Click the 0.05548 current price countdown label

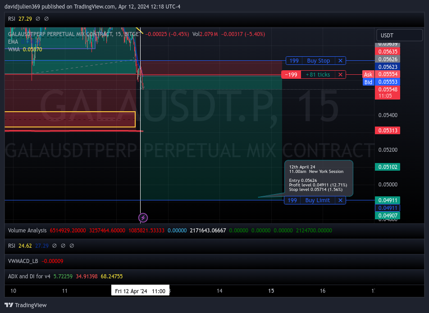pos(388,93)
